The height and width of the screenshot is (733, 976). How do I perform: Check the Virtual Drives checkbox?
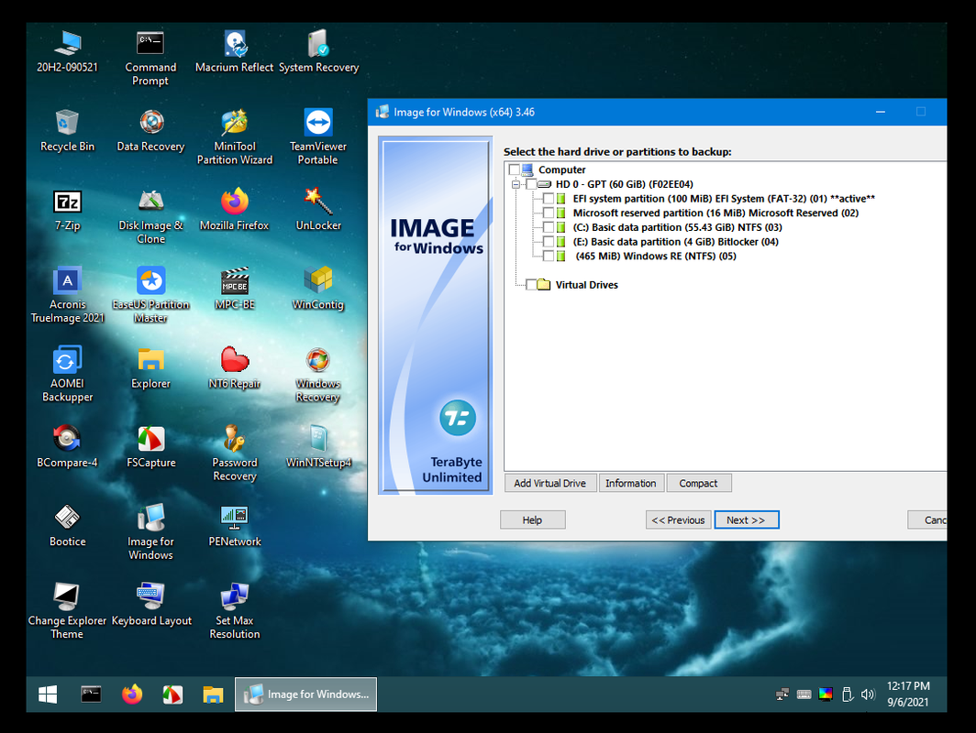pyautogui.click(x=531, y=285)
